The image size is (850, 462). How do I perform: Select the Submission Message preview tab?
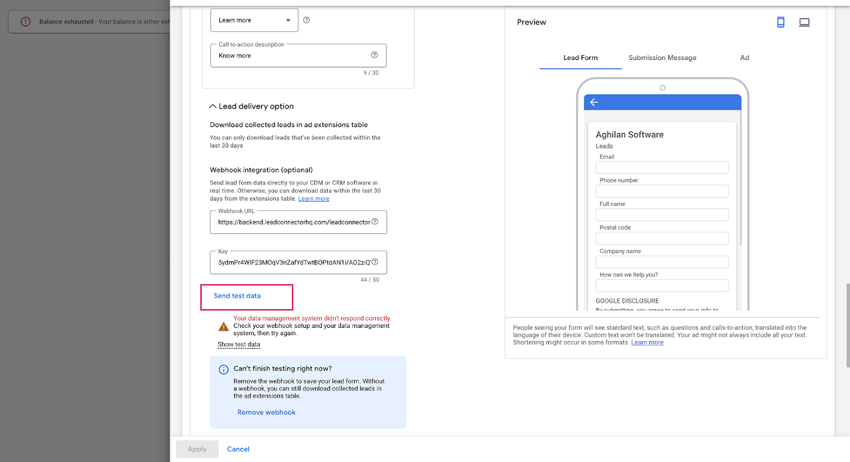pyautogui.click(x=662, y=58)
